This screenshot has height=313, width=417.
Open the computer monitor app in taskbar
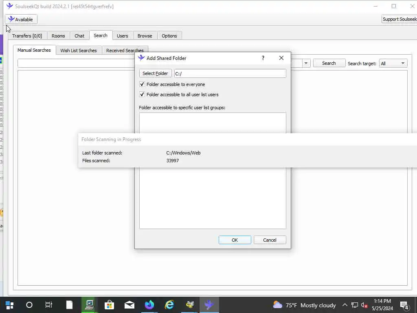(90, 305)
